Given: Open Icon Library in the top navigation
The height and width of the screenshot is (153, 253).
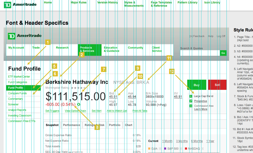Looking at the screenshot, I should pyautogui.click(x=212, y=2).
